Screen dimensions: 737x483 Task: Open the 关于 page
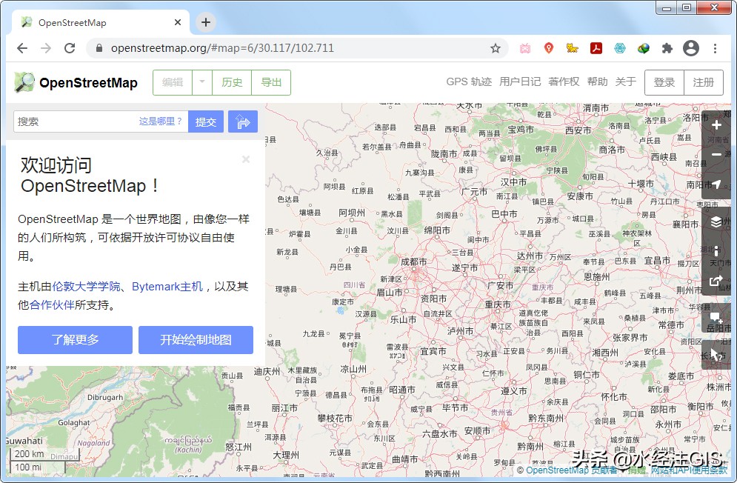(x=626, y=81)
